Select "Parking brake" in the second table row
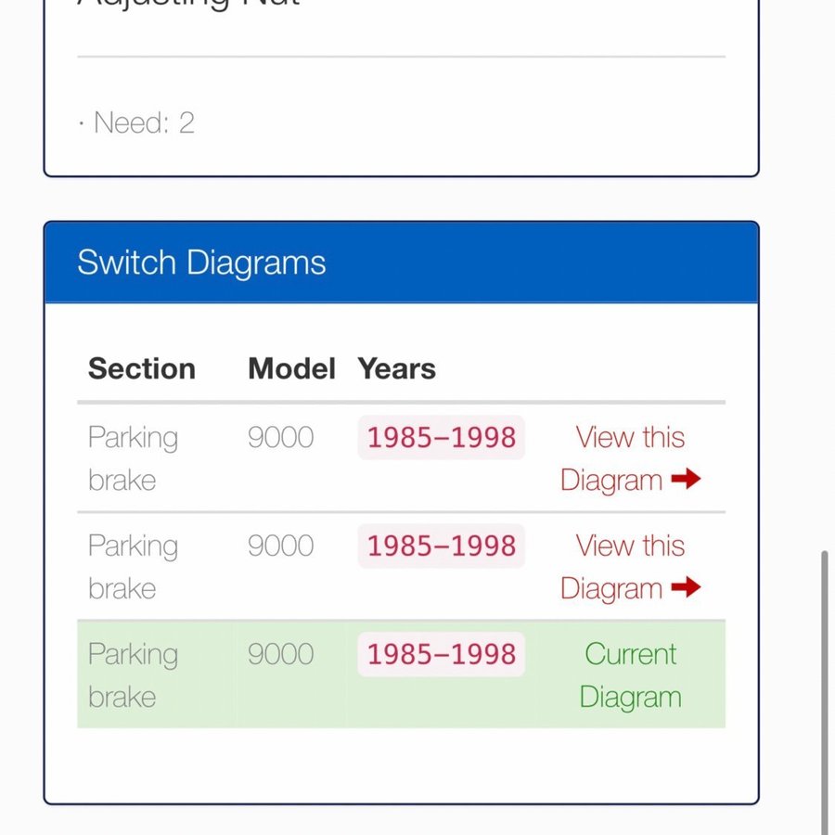 133,567
